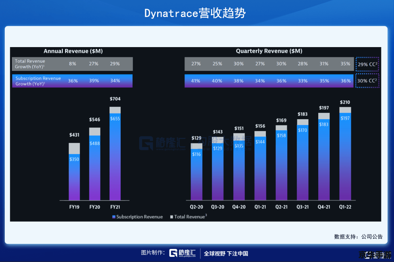Click the blue Subscription Revenue legend square
This screenshot has height=262, width=394.
[114, 217]
